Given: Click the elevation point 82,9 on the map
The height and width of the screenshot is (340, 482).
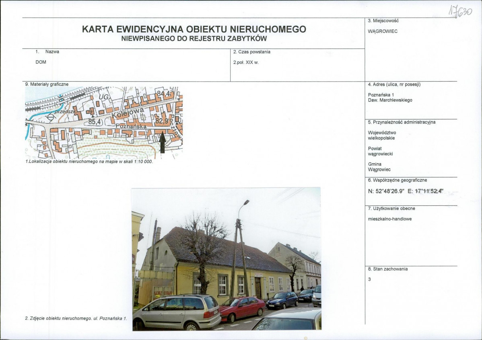Looking at the screenshot, I should tap(161, 121).
